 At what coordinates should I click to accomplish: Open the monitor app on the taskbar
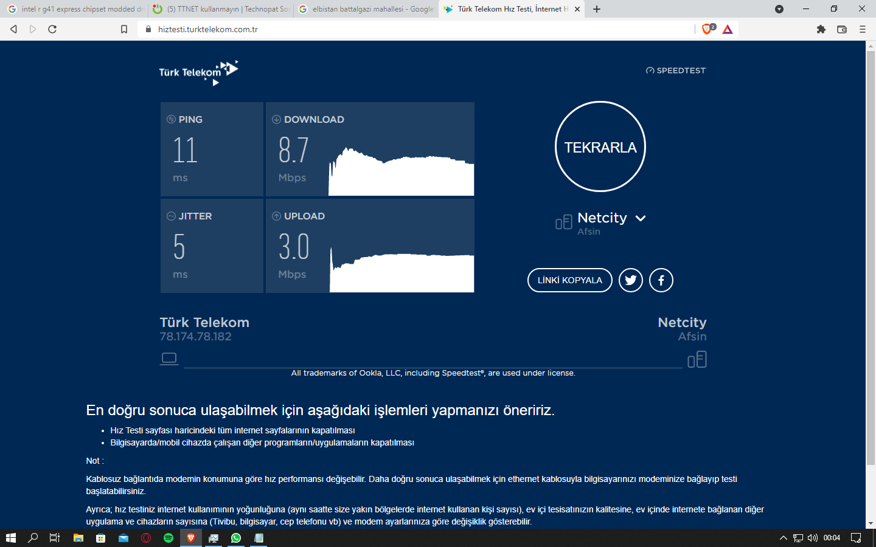click(x=214, y=538)
